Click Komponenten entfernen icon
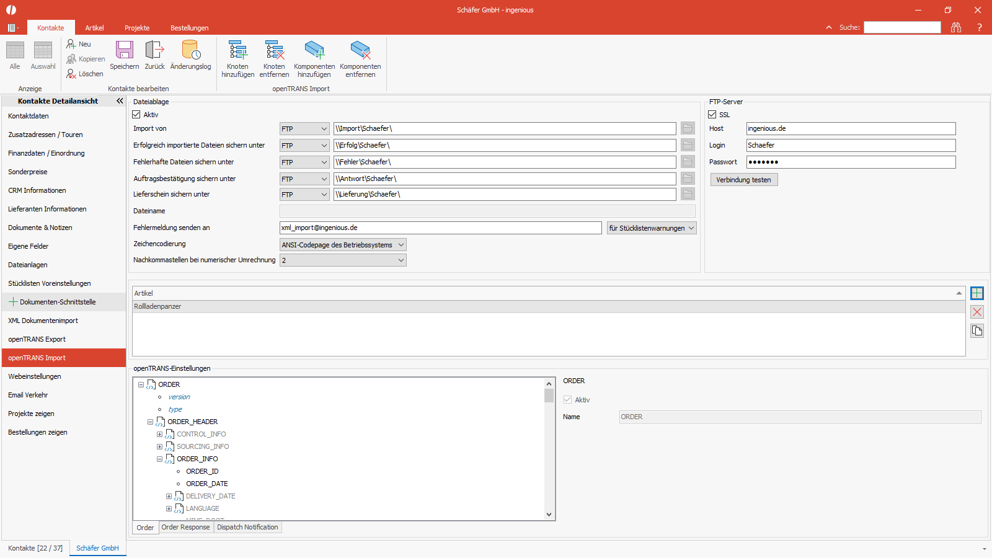The width and height of the screenshot is (992, 558). pyautogui.click(x=360, y=50)
